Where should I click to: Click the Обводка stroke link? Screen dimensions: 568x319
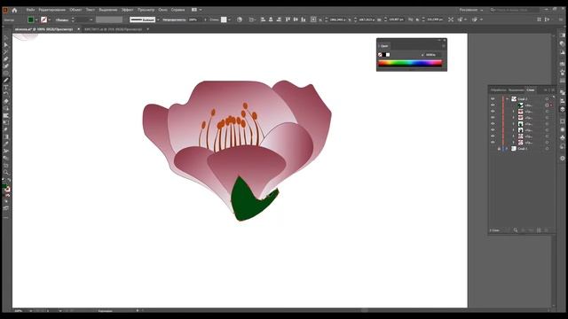pyautogui.click(x=62, y=19)
